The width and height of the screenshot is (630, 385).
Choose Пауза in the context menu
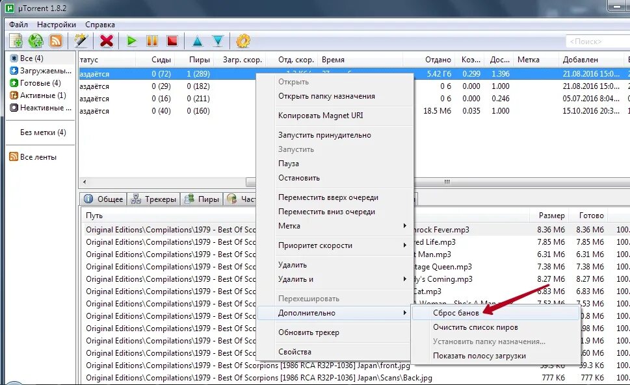tap(335, 164)
